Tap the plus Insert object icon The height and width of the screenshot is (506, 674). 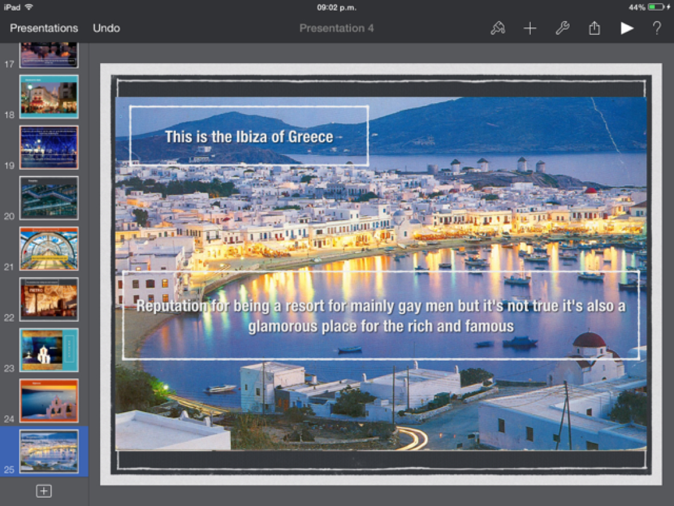[x=530, y=28]
